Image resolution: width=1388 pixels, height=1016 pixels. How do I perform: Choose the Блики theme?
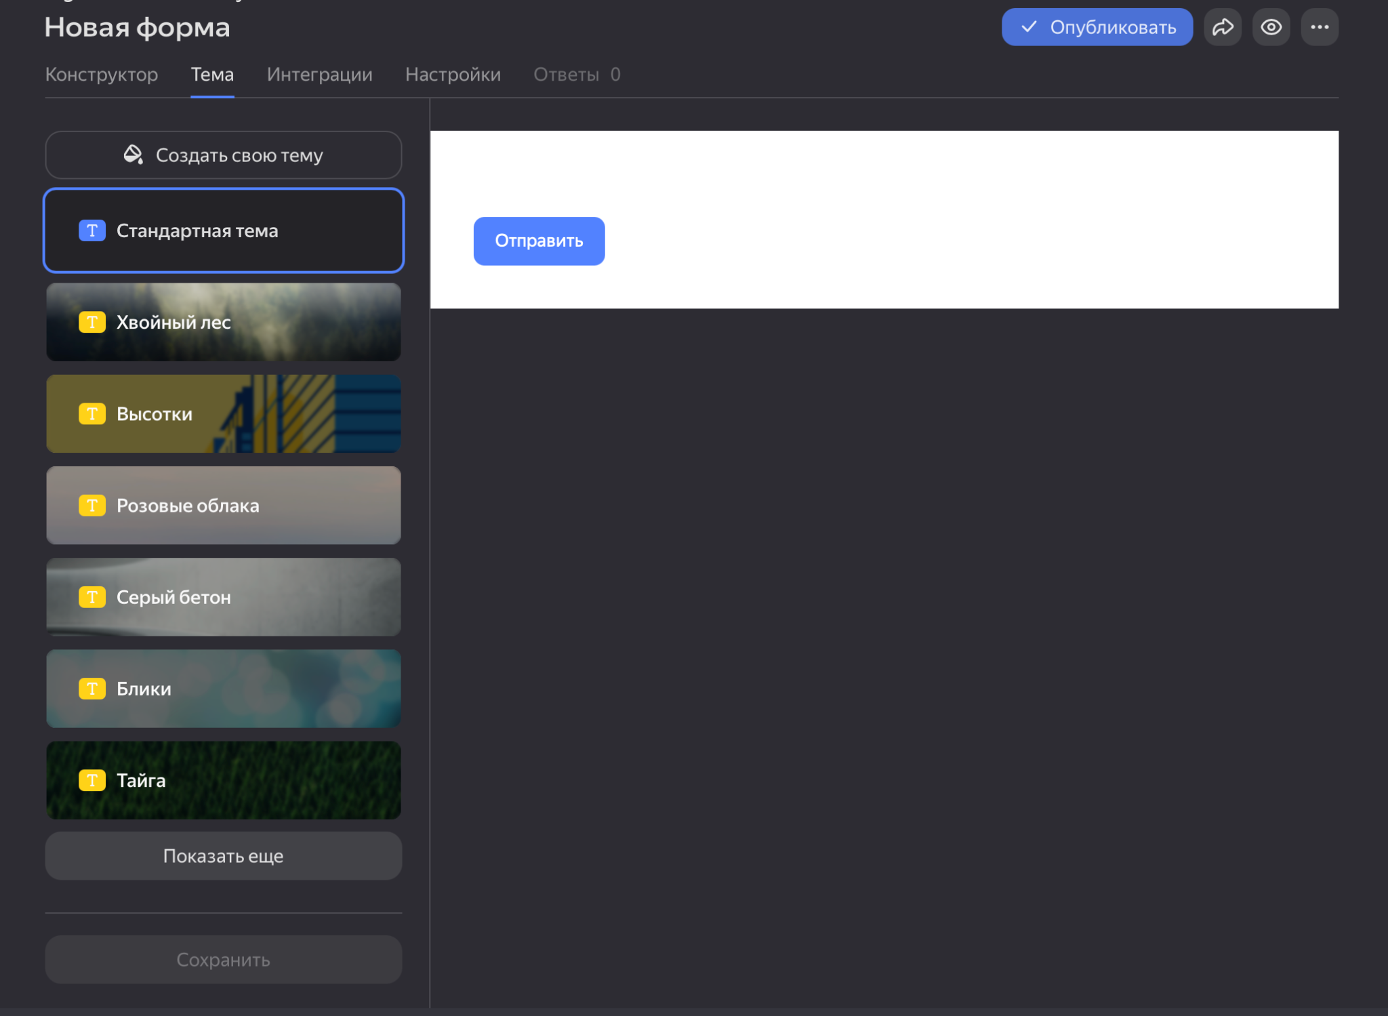tap(223, 689)
